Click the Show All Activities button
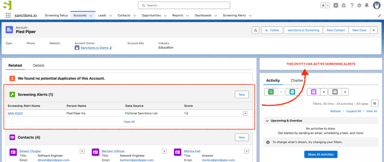 coord(321,154)
